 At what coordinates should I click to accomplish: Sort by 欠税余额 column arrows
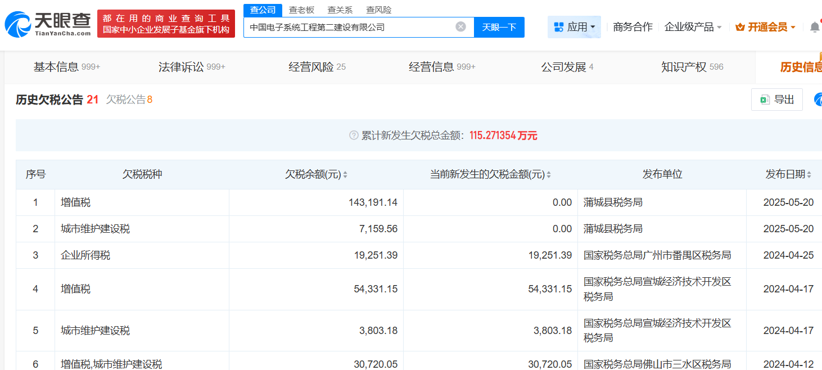pyautogui.click(x=345, y=175)
